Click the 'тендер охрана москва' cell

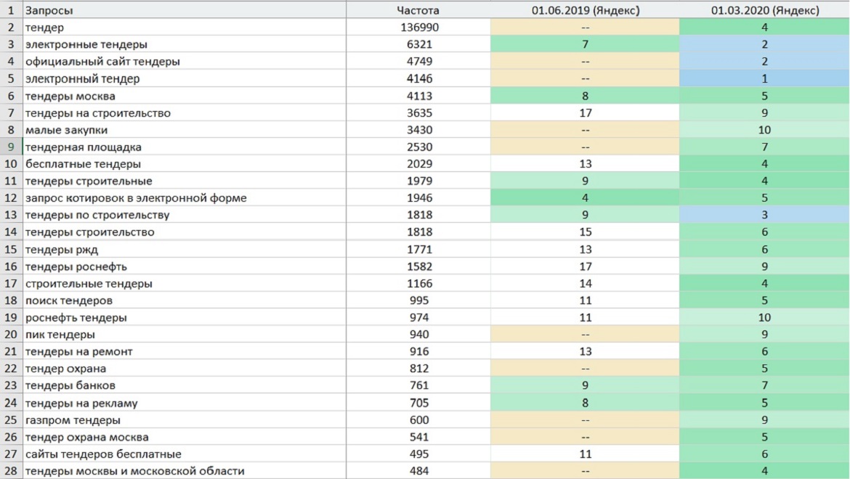click(x=185, y=437)
